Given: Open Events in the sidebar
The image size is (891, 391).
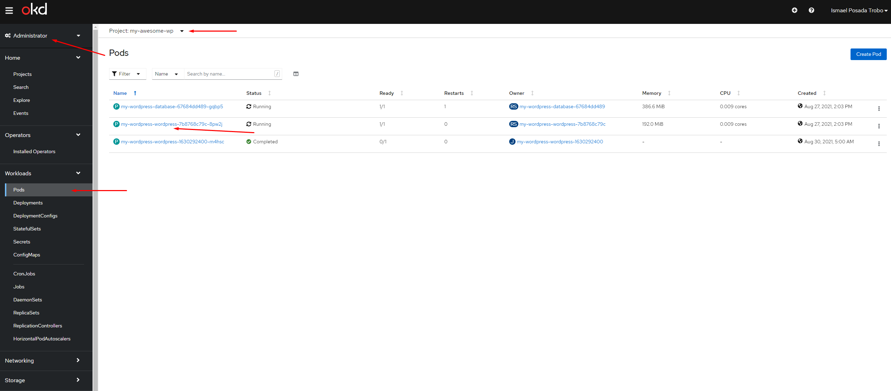Looking at the screenshot, I should point(21,113).
